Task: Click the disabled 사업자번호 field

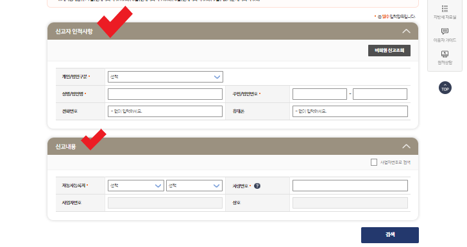Action: pos(165,203)
